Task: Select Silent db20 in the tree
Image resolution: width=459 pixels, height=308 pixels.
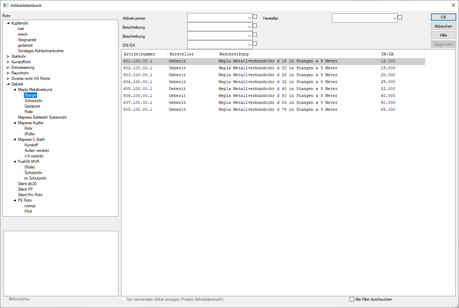Action: coord(27,184)
